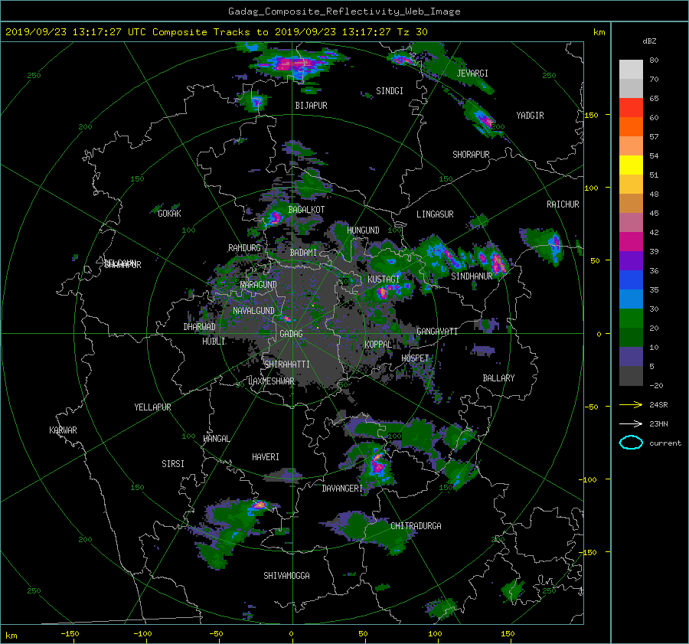Click the cyan current ellipse legend icon
The width and height of the screenshot is (689, 644).
[x=631, y=443]
